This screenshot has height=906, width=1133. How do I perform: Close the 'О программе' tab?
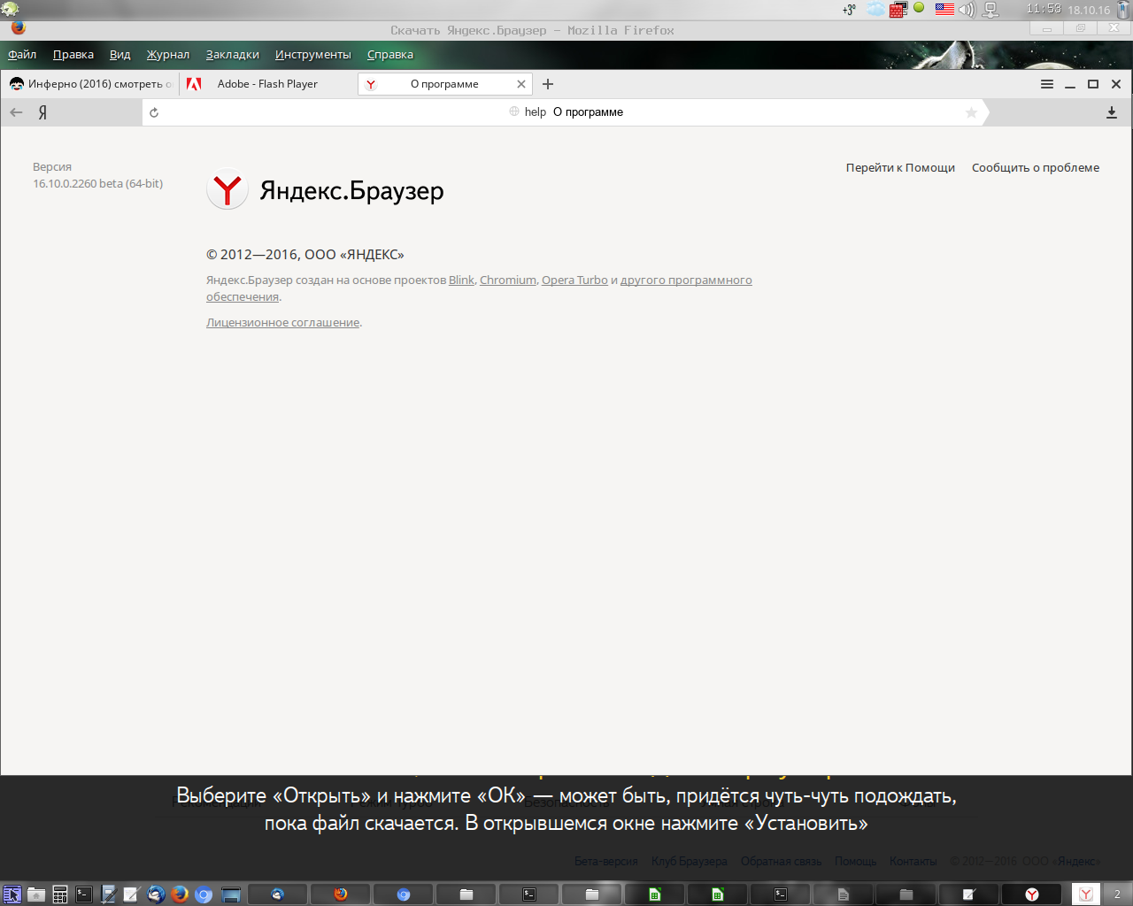(521, 84)
